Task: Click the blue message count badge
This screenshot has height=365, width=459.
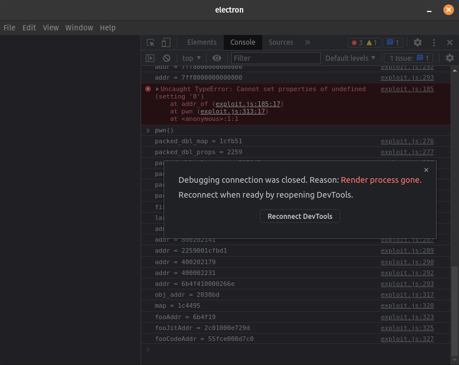Action: (x=393, y=42)
